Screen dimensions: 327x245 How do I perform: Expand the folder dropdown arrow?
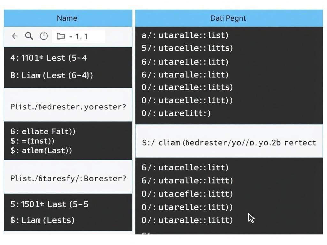(x=71, y=36)
